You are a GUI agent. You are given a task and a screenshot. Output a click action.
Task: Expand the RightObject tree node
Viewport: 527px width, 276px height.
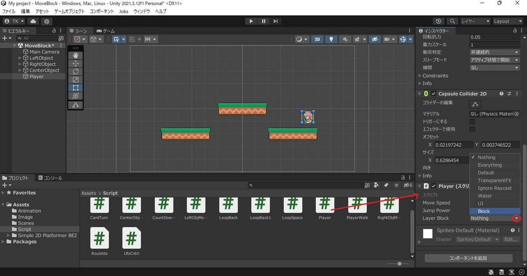20,64
